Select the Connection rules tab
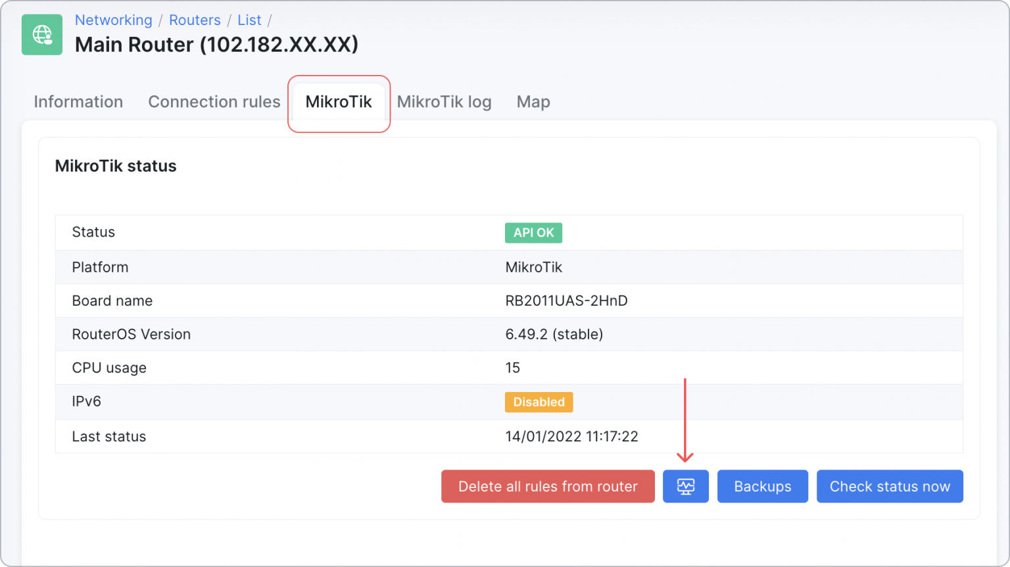This screenshot has height=567, width=1010. (214, 102)
